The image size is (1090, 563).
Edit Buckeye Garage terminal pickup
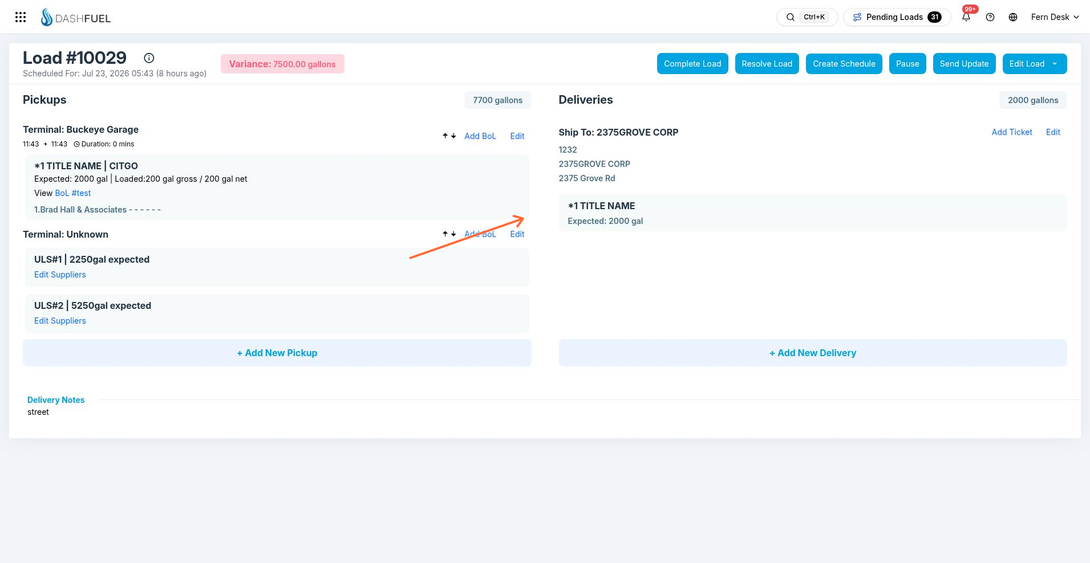(x=517, y=136)
